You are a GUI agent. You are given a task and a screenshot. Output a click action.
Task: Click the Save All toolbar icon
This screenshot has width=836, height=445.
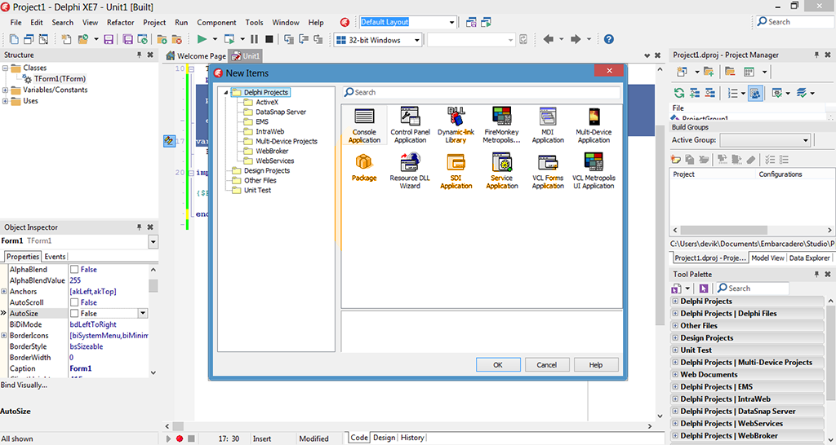tap(128, 39)
